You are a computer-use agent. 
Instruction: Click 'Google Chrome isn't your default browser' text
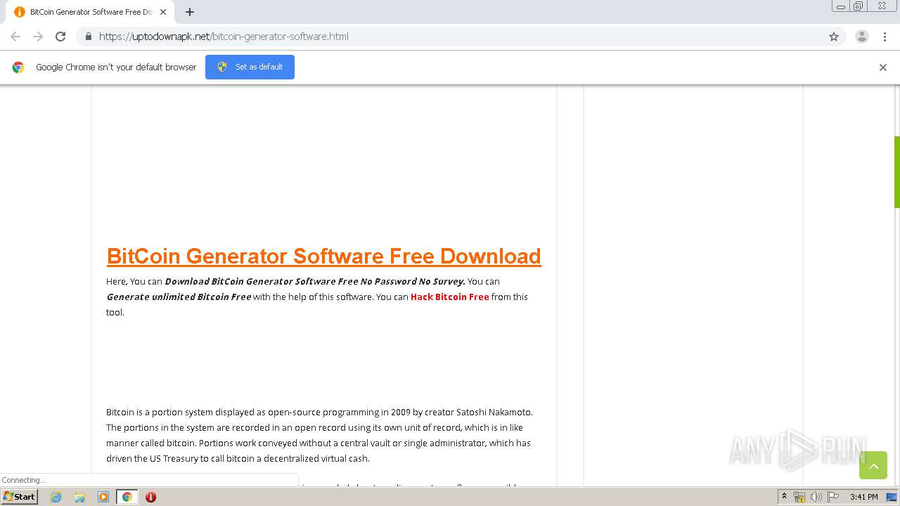coord(116,67)
